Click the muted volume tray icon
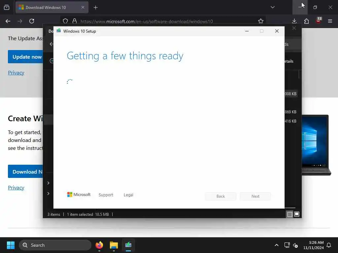Viewport: 338px width, 253px height. 295,245
